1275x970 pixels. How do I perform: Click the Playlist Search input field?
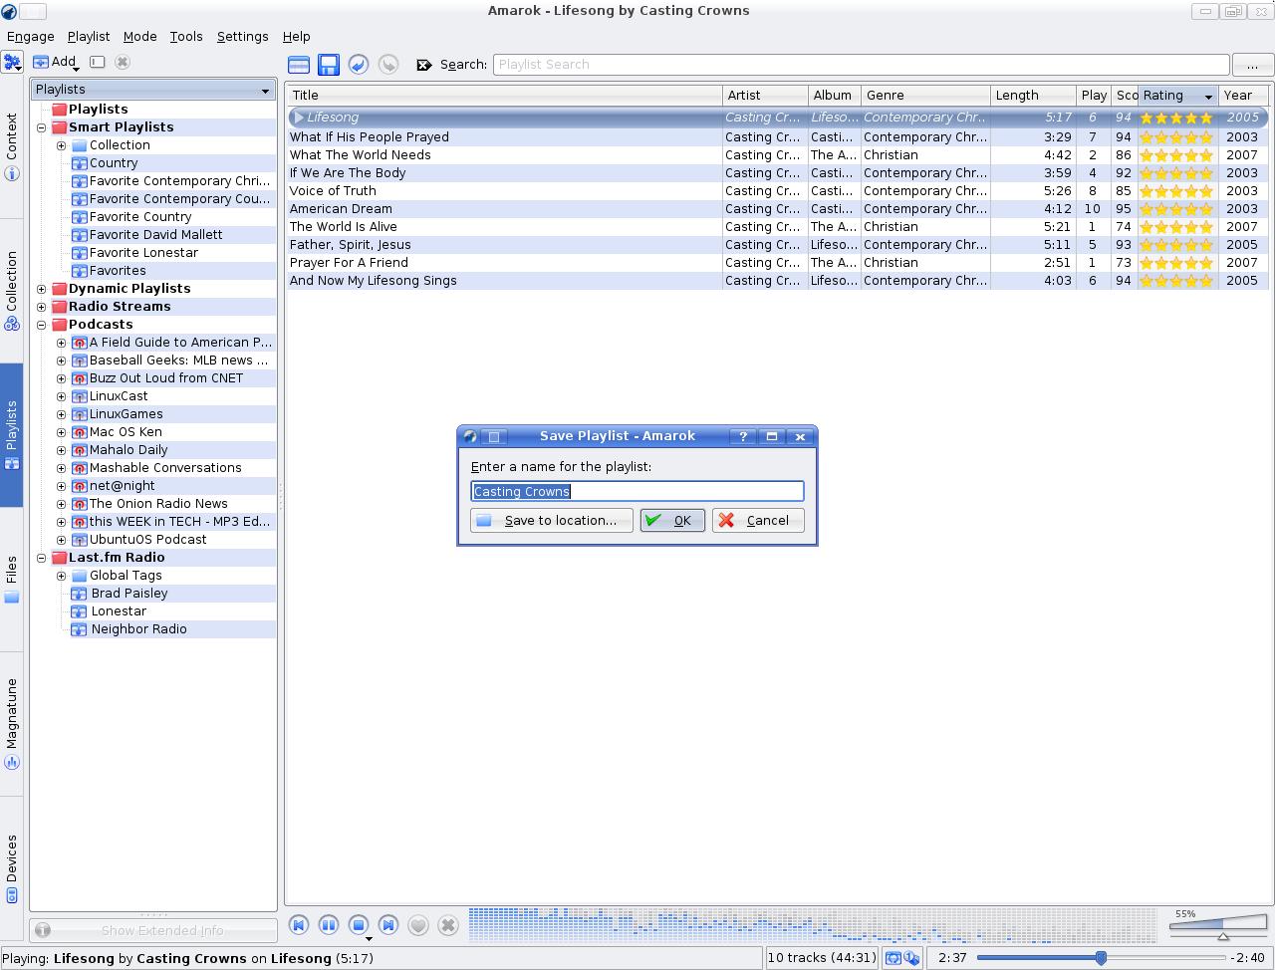pyautogui.click(x=861, y=65)
